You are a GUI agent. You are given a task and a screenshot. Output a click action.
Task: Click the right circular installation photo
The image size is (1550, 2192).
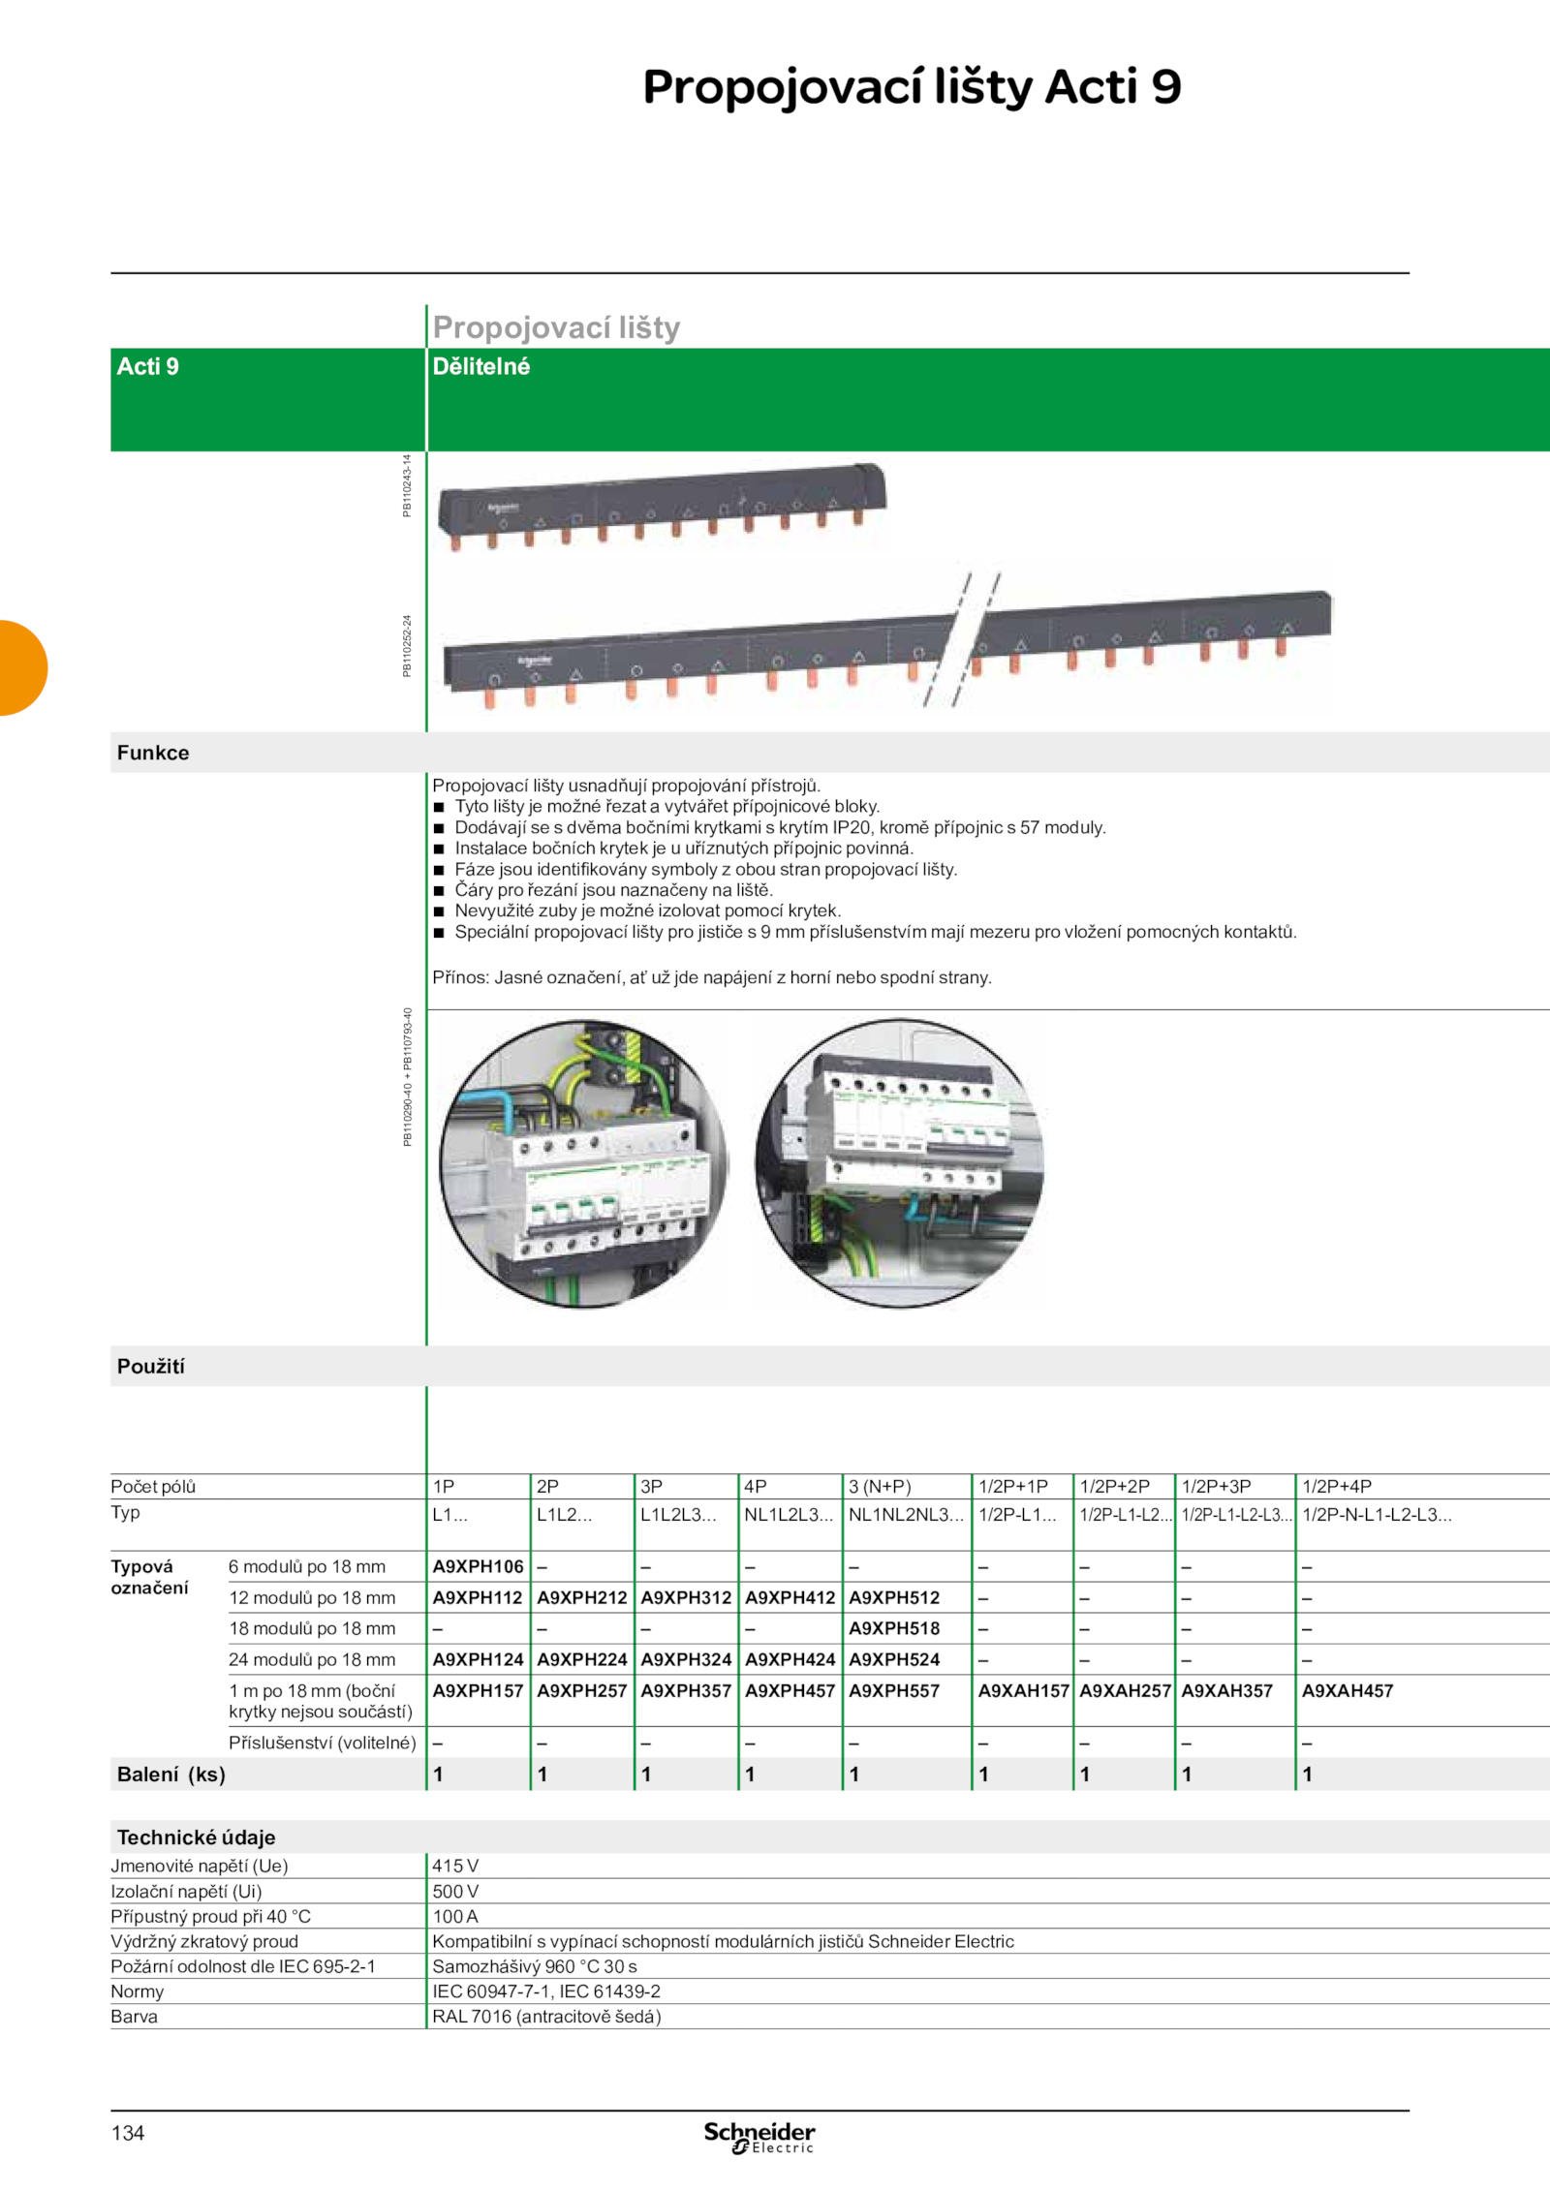point(900,1163)
